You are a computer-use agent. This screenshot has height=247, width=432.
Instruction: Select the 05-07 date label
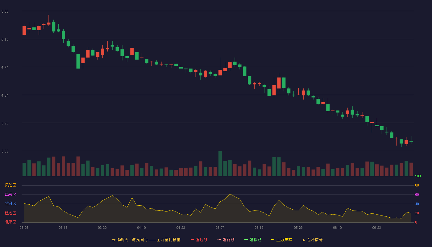point(220,228)
